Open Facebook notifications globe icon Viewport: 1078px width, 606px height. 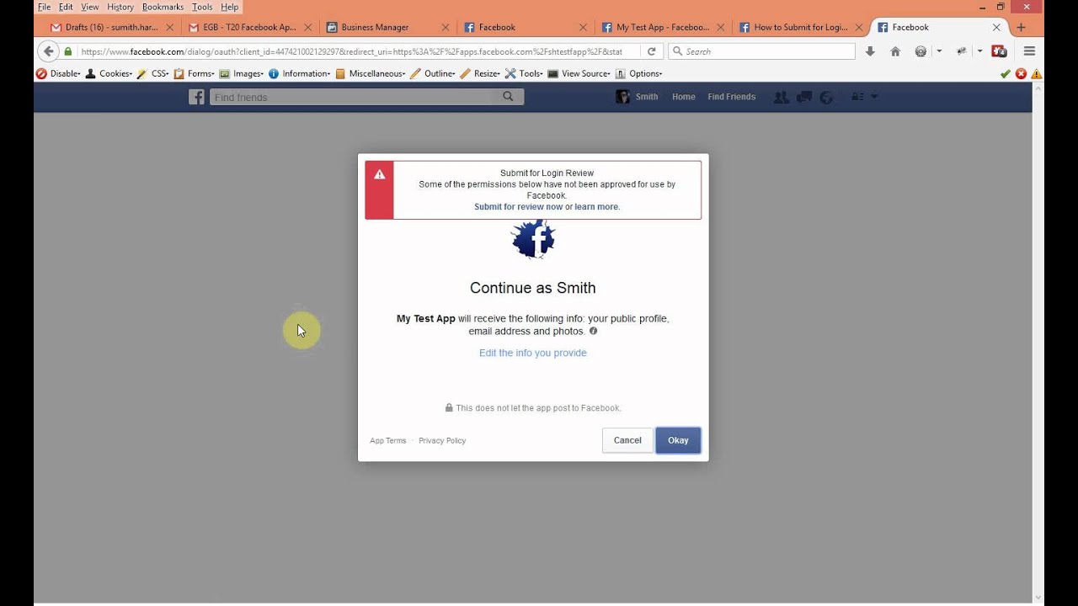826,97
